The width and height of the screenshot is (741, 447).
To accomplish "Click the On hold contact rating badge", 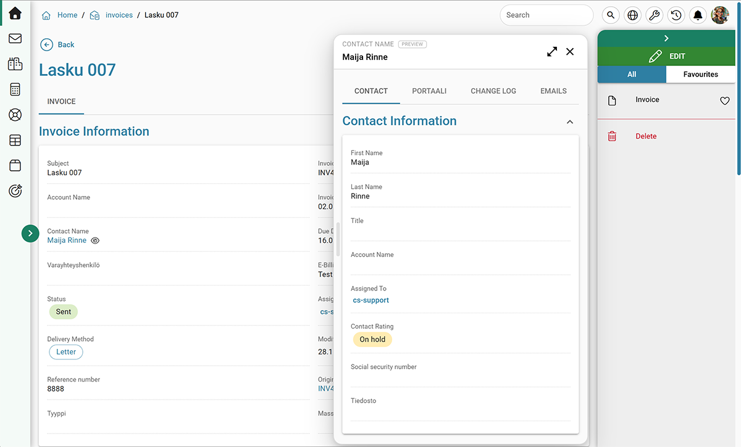I will point(372,339).
